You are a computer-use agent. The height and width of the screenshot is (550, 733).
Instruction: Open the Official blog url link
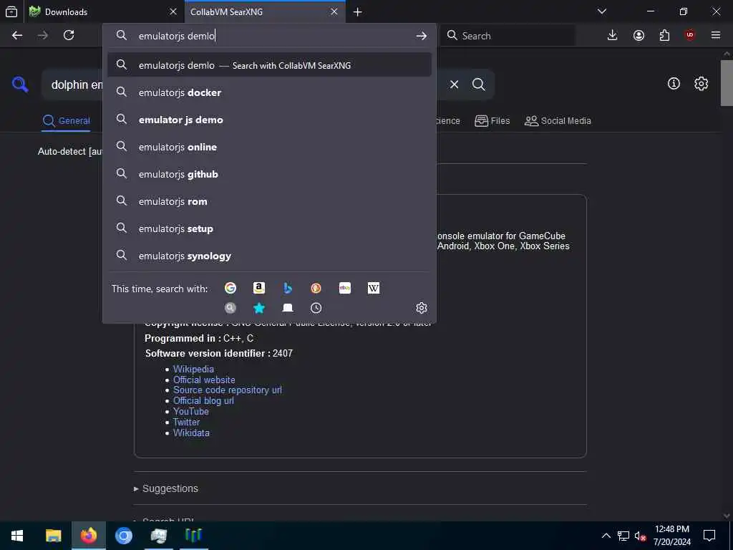[203, 401]
